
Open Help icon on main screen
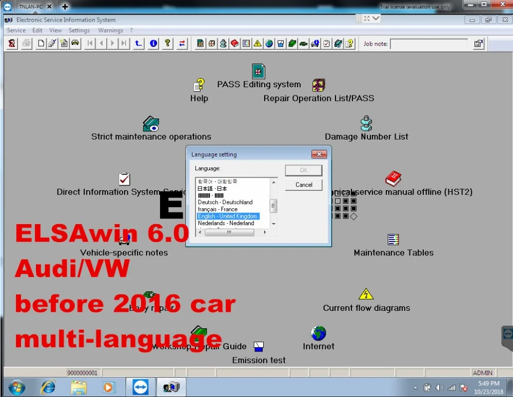point(199,85)
